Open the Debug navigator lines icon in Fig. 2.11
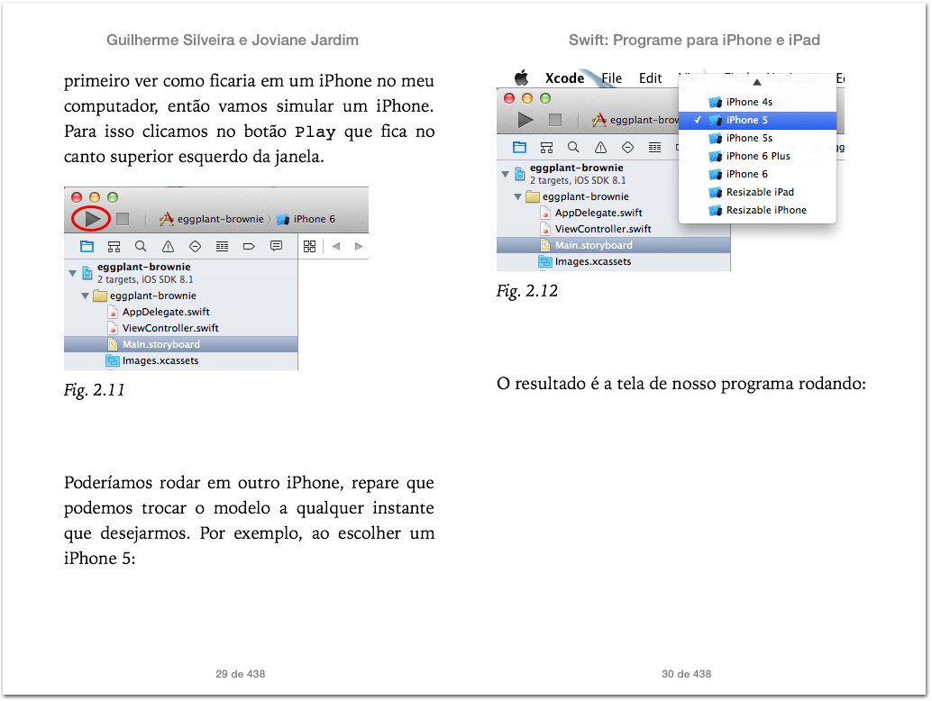This screenshot has width=932, height=701. click(x=222, y=247)
